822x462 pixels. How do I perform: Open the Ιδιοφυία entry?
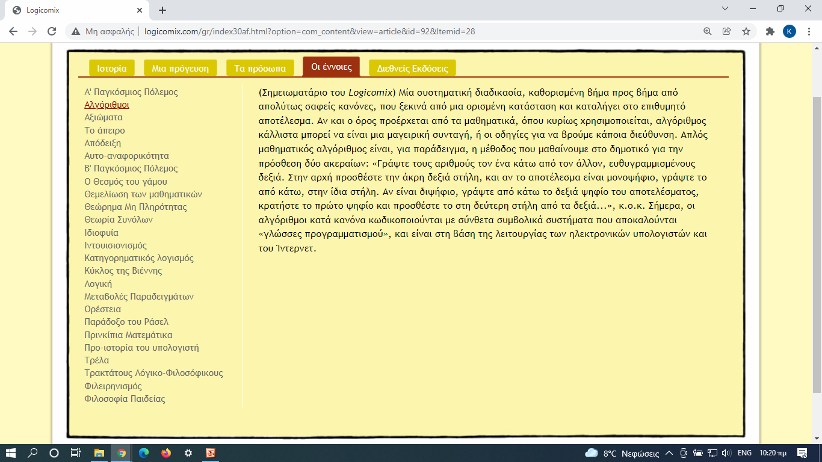(102, 233)
